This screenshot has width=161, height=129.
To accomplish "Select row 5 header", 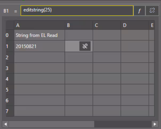I will click(x=10, y=90).
